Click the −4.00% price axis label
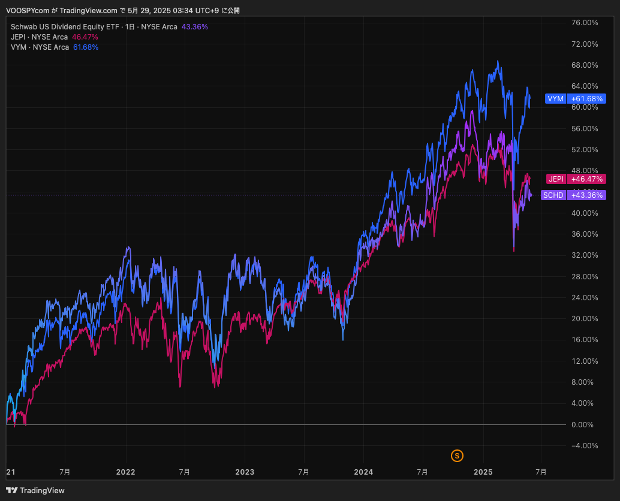Screen dimensions: 620x501 click(x=585, y=446)
